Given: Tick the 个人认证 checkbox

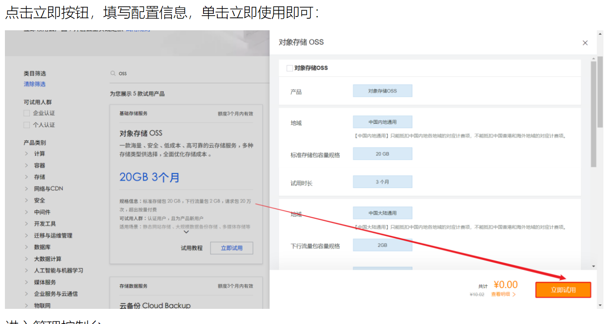Looking at the screenshot, I should (x=27, y=125).
